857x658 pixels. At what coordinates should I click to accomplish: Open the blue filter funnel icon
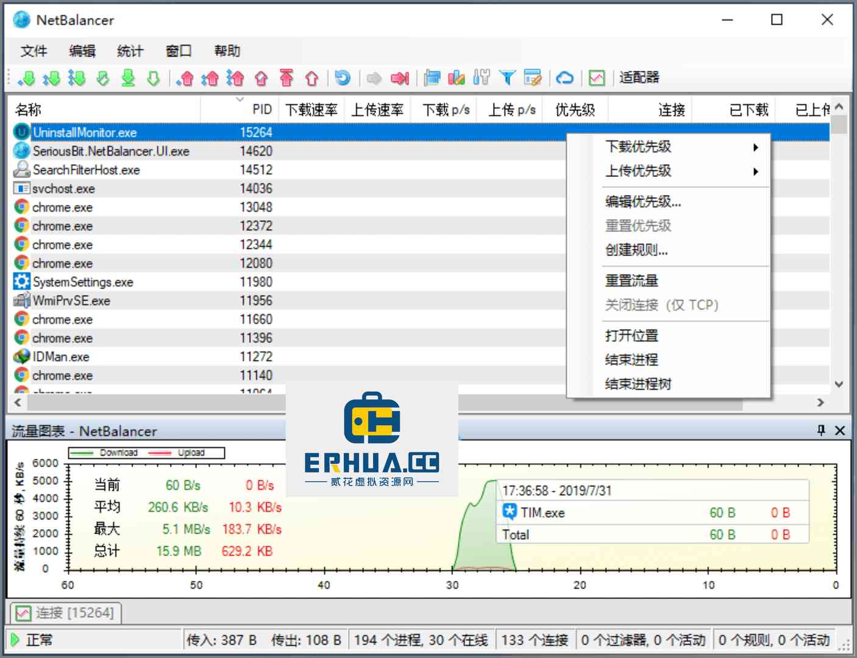point(507,77)
